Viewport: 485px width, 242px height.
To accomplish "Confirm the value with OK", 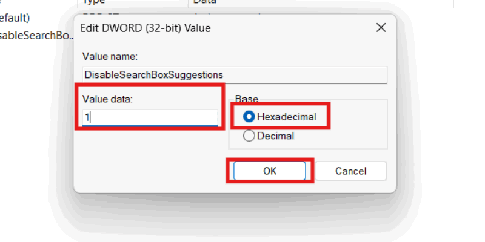I will tap(270, 171).
